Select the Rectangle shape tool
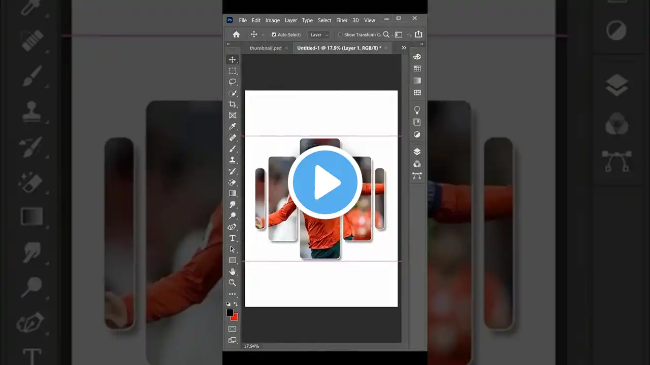The width and height of the screenshot is (650, 365). click(233, 261)
